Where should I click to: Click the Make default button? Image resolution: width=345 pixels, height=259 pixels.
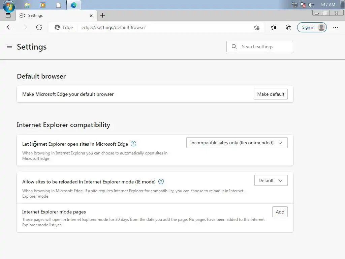point(271,94)
